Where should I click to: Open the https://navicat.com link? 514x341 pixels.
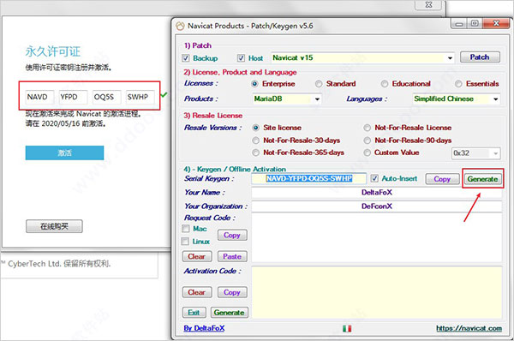point(469,328)
